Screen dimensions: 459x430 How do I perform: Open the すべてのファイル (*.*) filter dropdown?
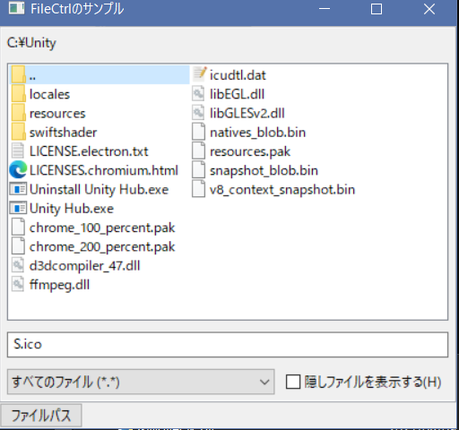click(x=141, y=382)
